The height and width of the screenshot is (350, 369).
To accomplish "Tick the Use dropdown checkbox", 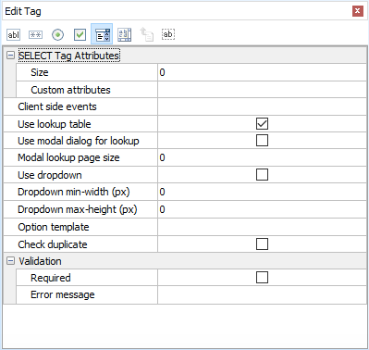I will click(262, 175).
